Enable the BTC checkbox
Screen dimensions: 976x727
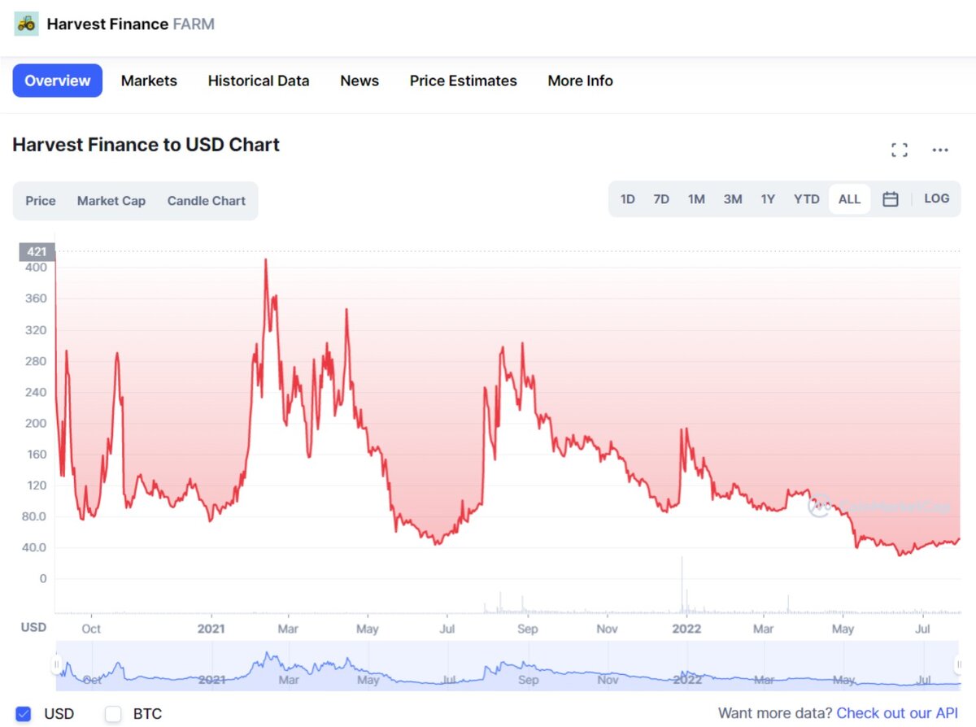113,714
